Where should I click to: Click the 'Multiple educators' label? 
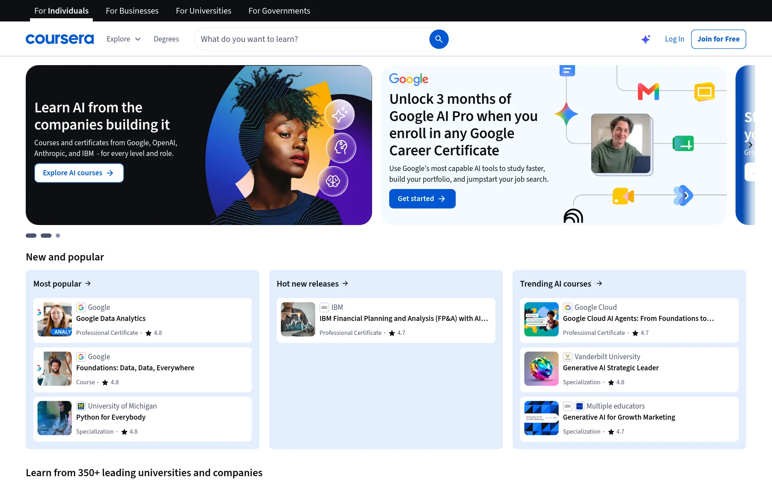pyautogui.click(x=615, y=406)
